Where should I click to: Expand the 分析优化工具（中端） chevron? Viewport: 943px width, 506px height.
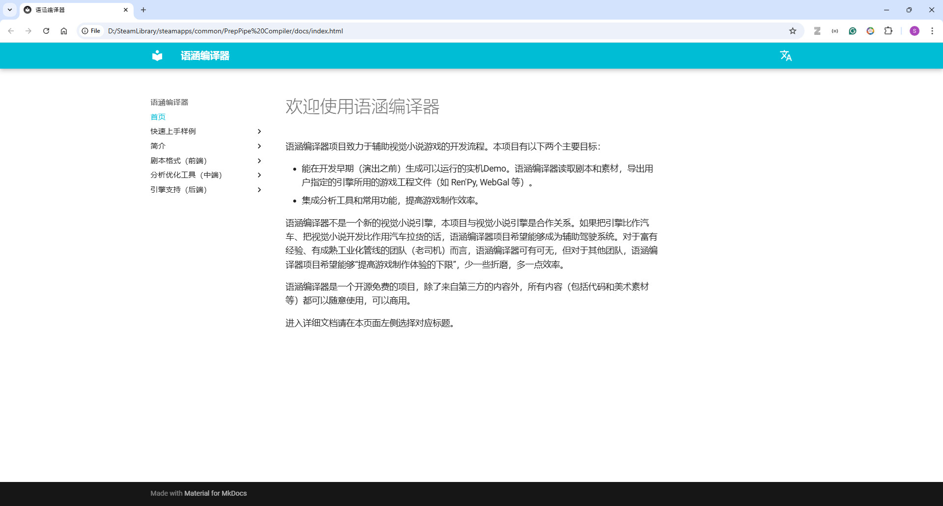(x=259, y=175)
